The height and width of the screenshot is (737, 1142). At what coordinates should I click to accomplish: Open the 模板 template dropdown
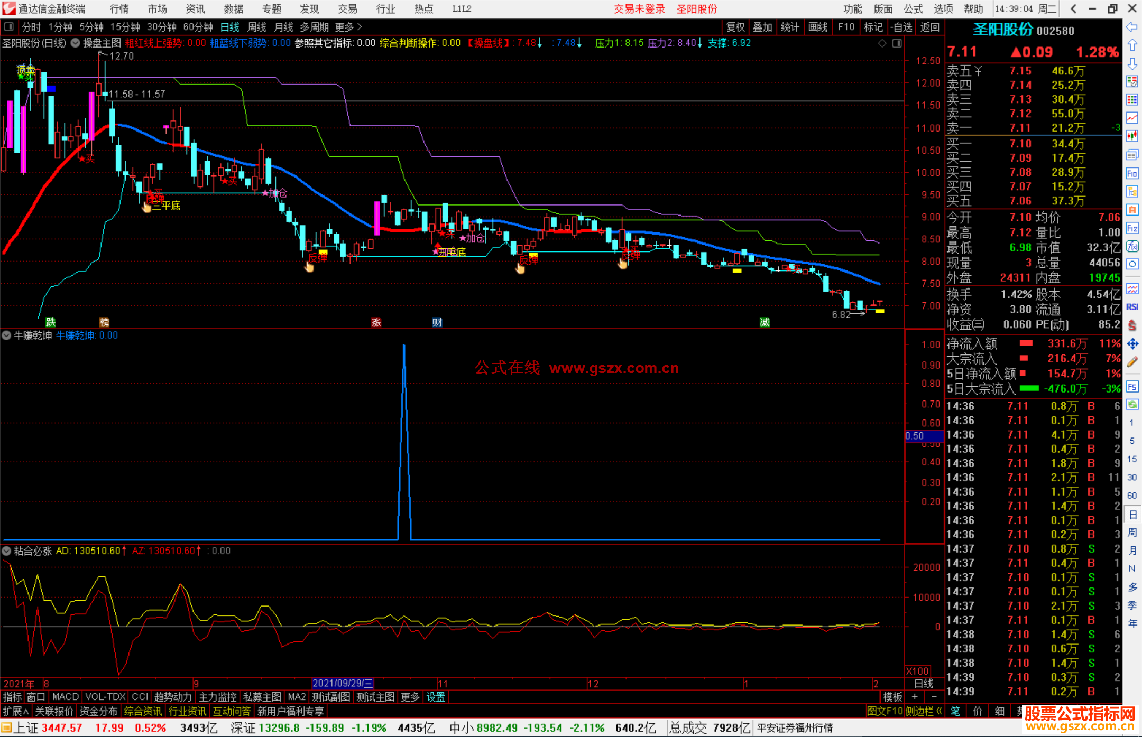pyautogui.click(x=892, y=697)
